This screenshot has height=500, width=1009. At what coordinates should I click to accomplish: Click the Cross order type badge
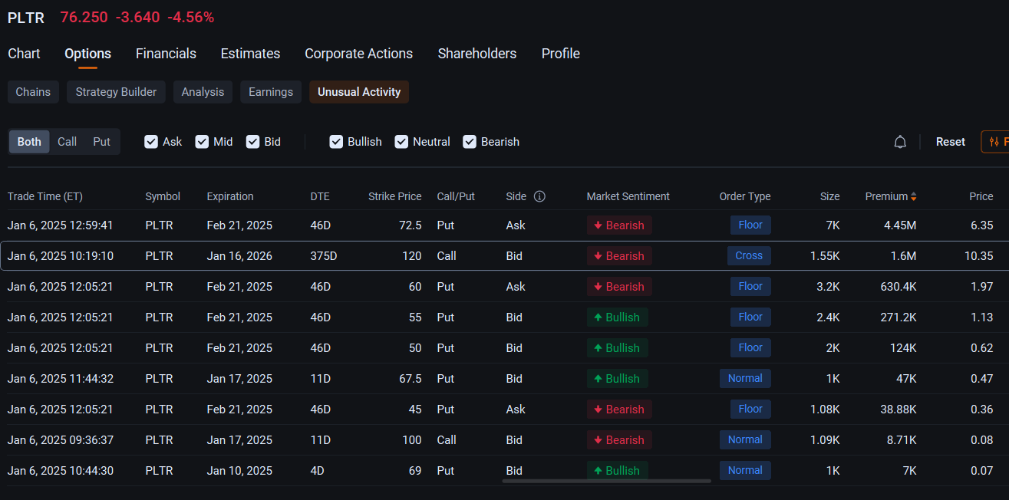[x=749, y=256]
